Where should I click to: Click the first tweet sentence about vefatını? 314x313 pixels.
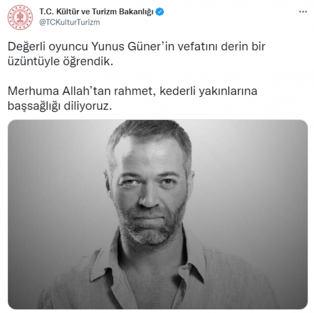(136, 54)
